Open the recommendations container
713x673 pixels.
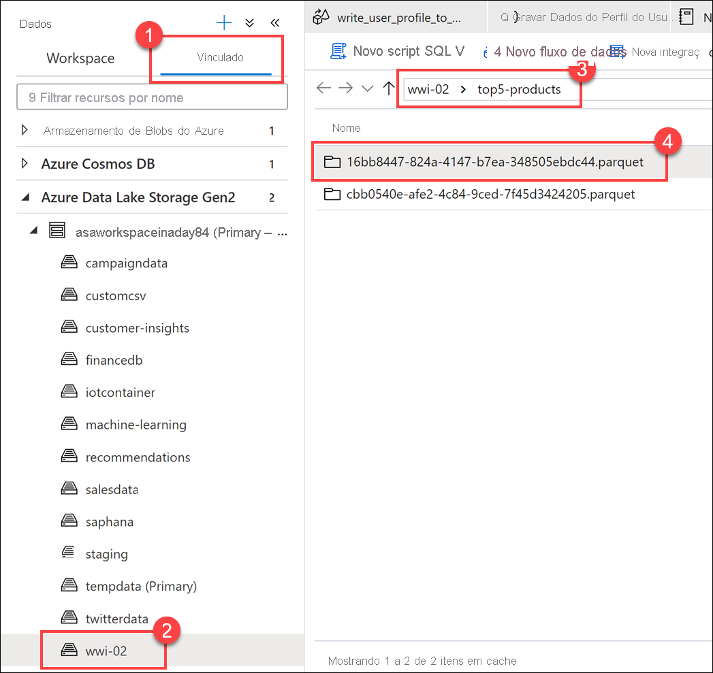click(x=138, y=457)
